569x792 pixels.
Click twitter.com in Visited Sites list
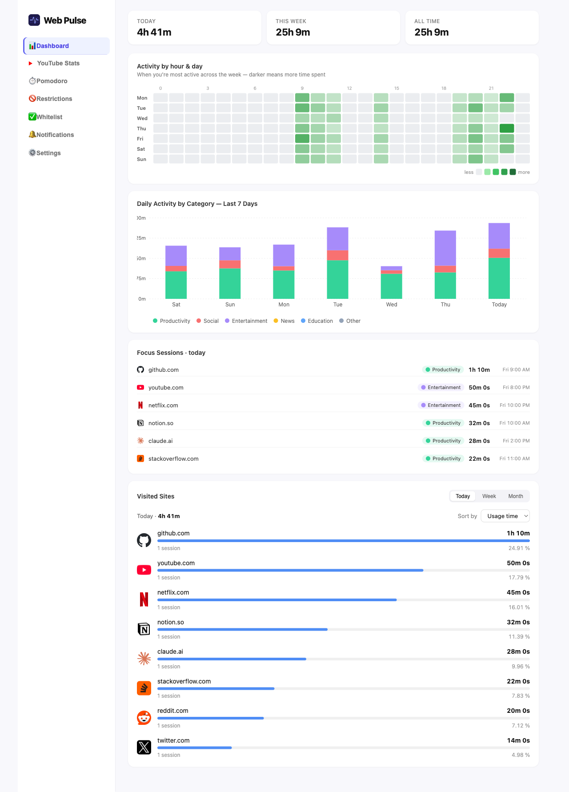(x=173, y=740)
